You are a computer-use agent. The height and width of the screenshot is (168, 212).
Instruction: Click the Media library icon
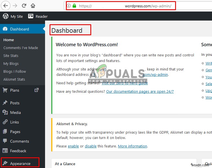pos(5,112)
